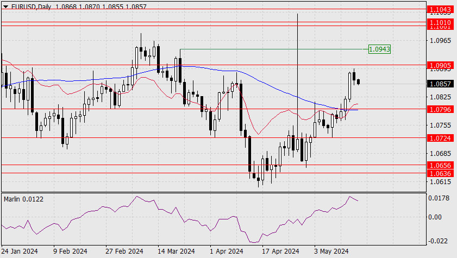457x258 pixels.
Task: Select the red 1.0796 level label
Action: point(440,110)
